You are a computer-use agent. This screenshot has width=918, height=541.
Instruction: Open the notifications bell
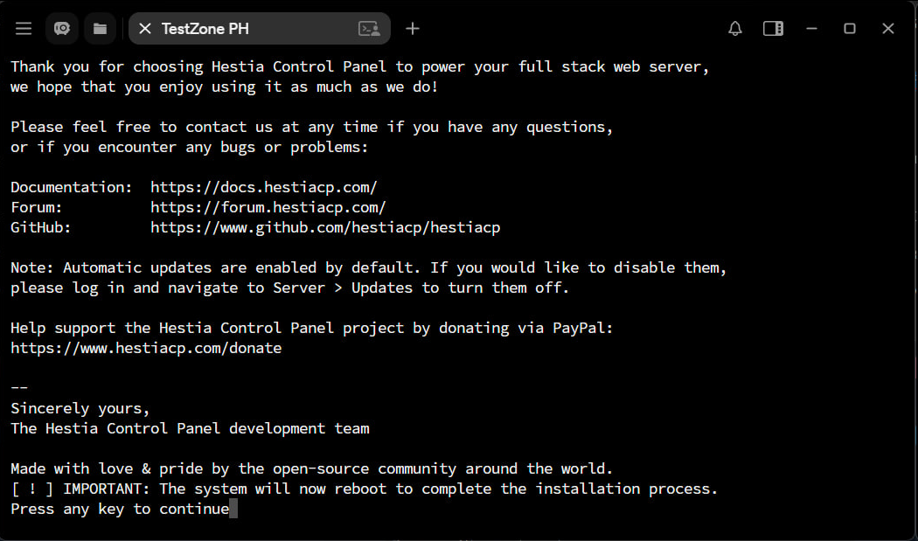[x=735, y=29]
